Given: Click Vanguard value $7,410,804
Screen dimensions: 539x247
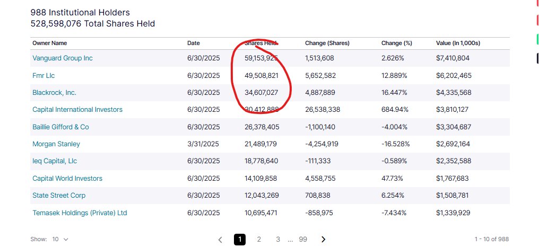Looking at the screenshot, I should tap(453, 58).
